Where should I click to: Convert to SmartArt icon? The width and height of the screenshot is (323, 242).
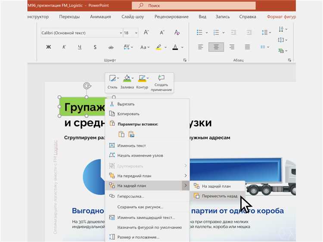(283, 50)
